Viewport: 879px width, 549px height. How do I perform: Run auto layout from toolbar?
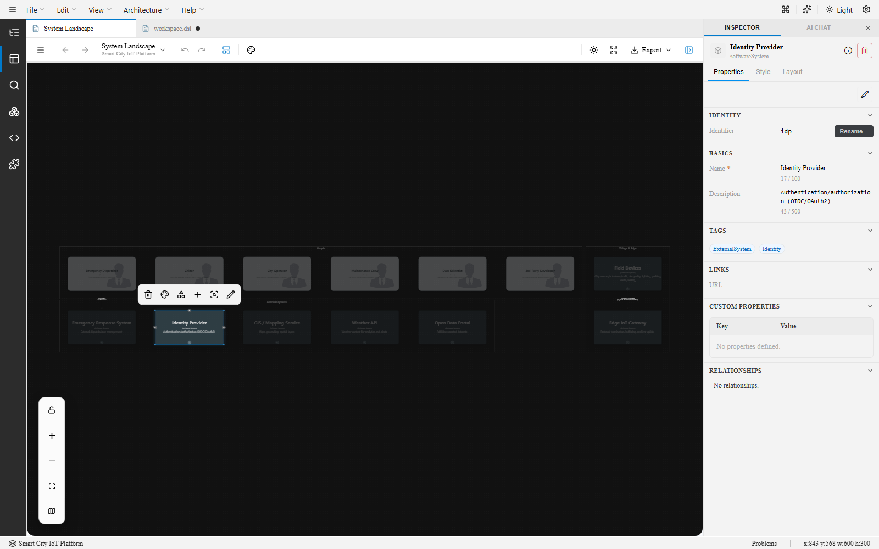coord(226,50)
